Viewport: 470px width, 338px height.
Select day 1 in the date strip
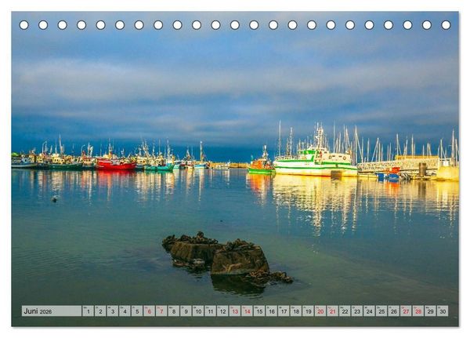(x=88, y=311)
